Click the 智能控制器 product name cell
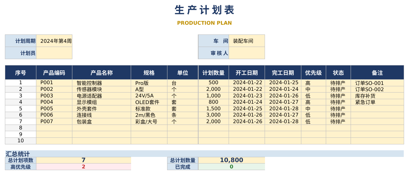This screenshot has width=409, height=175. point(101,83)
